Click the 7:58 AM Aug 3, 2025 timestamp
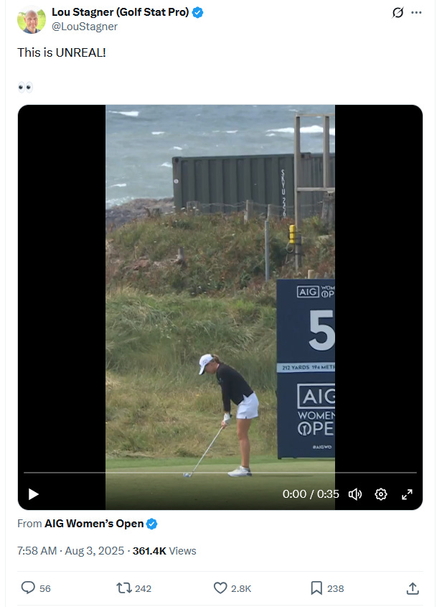 point(71,551)
